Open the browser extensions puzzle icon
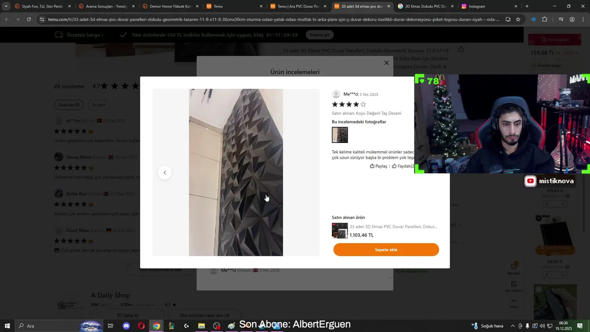The height and width of the screenshot is (332, 590). click(545, 19)
